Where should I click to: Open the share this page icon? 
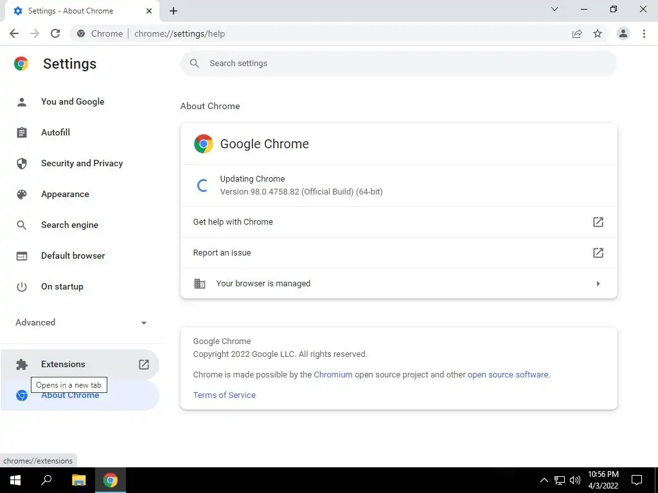[x=577, y=33]
